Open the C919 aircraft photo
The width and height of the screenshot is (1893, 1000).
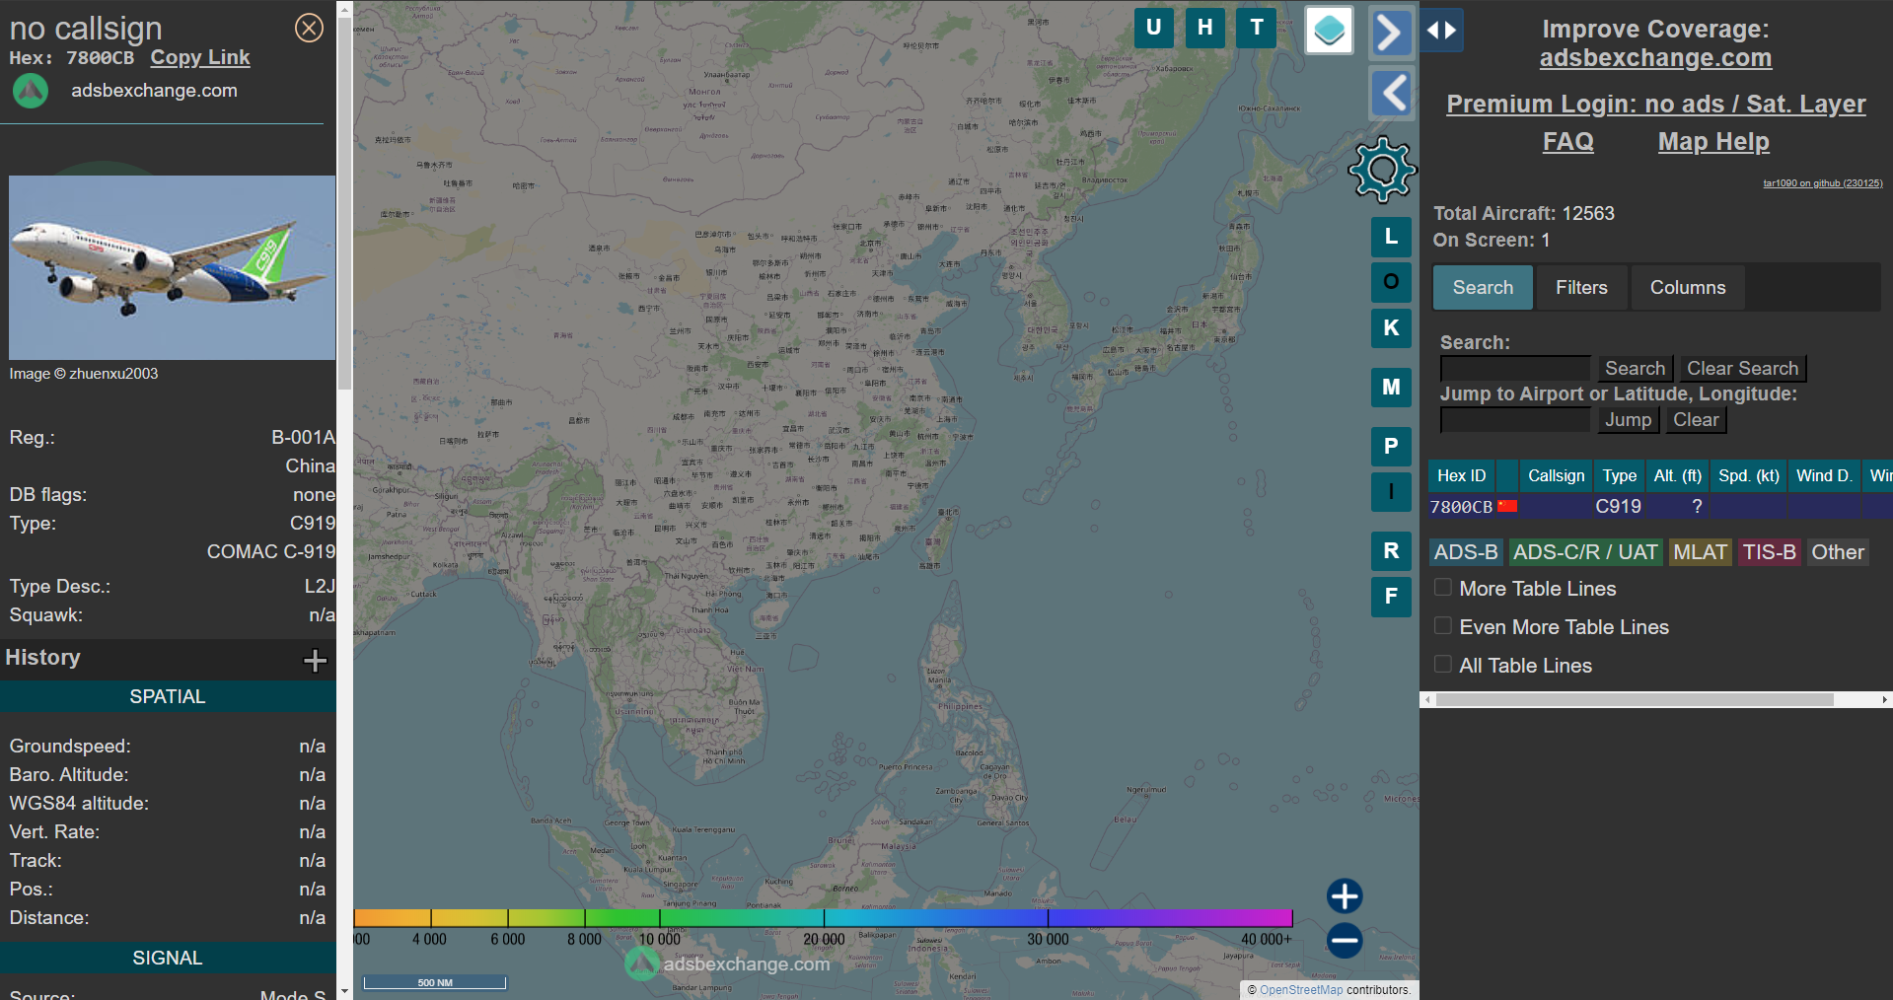pyautogui.click(x=172, y=267)
